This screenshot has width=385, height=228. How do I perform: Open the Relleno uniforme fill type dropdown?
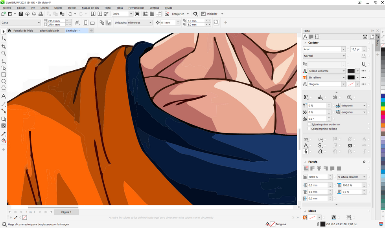(x=343, y=71)
